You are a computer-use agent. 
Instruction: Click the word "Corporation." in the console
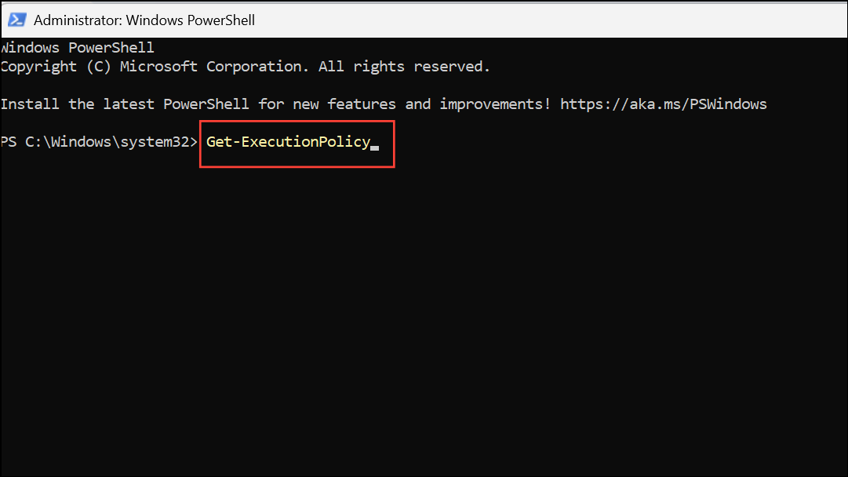(257, 67)
